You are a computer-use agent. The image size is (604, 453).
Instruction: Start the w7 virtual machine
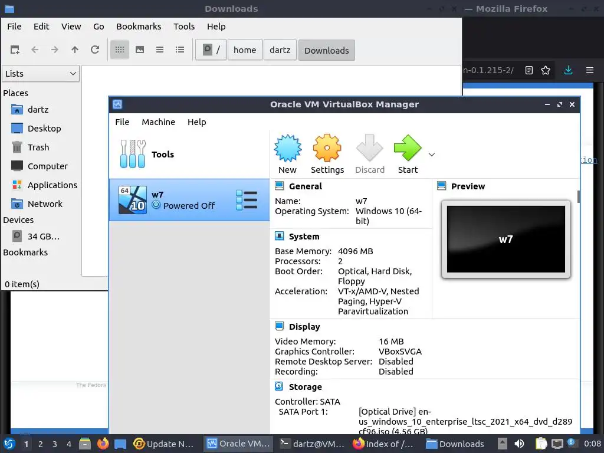[408, 154]
